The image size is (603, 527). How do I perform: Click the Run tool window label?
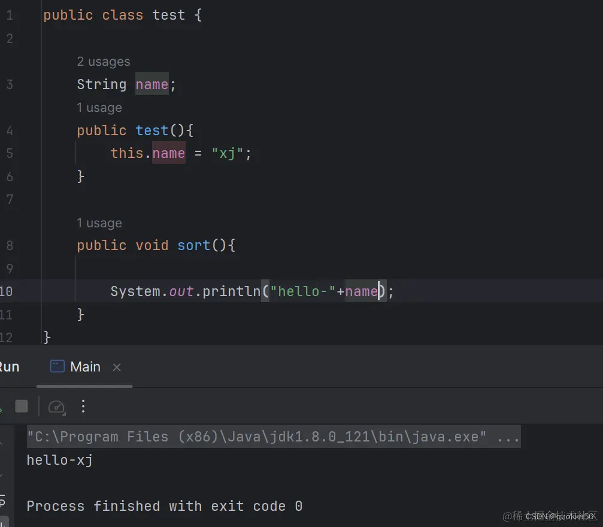click(9, 367)
